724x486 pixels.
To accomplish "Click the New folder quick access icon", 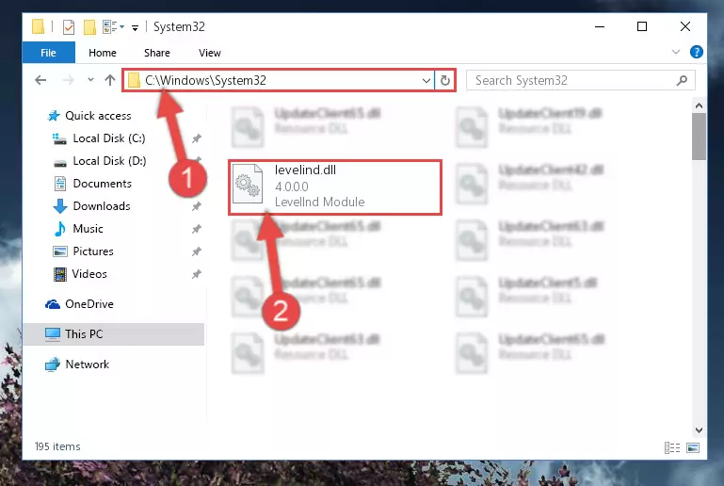I will click(x=89, y=27).
